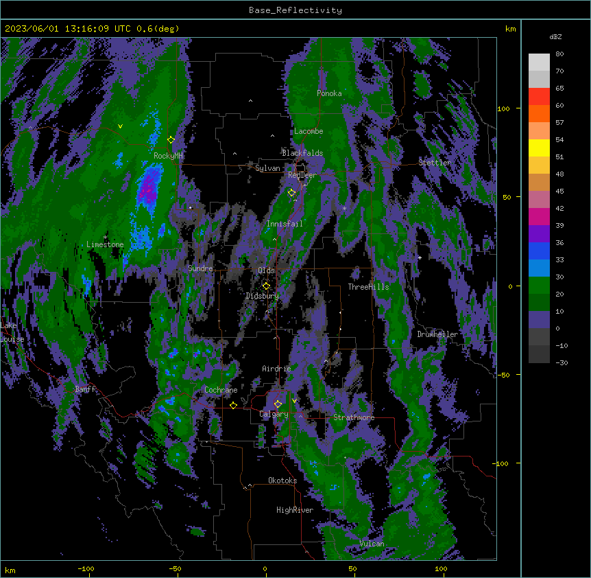Screen dimensions: 591x578
Task: Click the yellow diamond marker below RedDeer
Action: click(291, 193)
